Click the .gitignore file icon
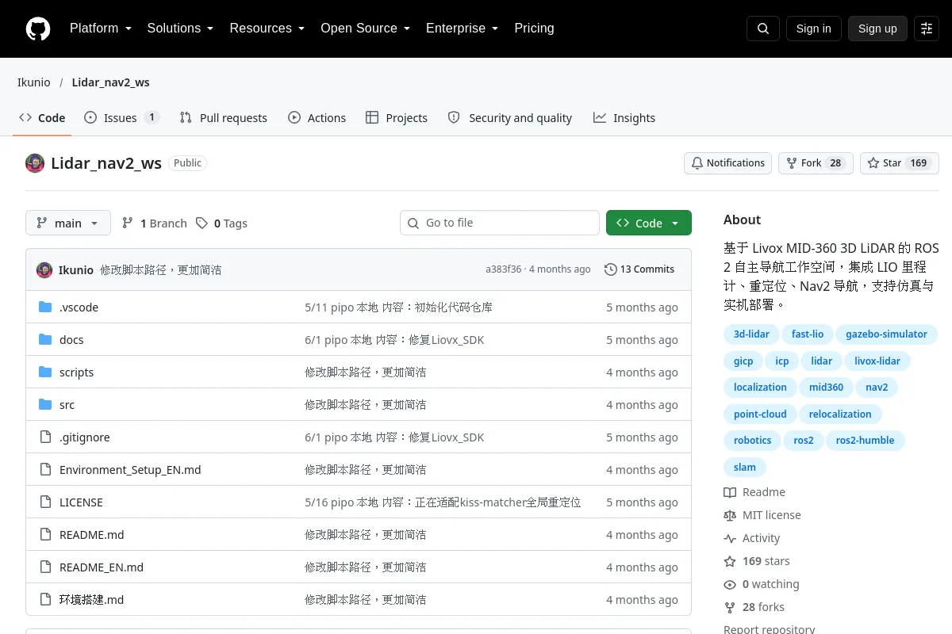The height and width of the screenshot is (634, 952). coord(45,437)
